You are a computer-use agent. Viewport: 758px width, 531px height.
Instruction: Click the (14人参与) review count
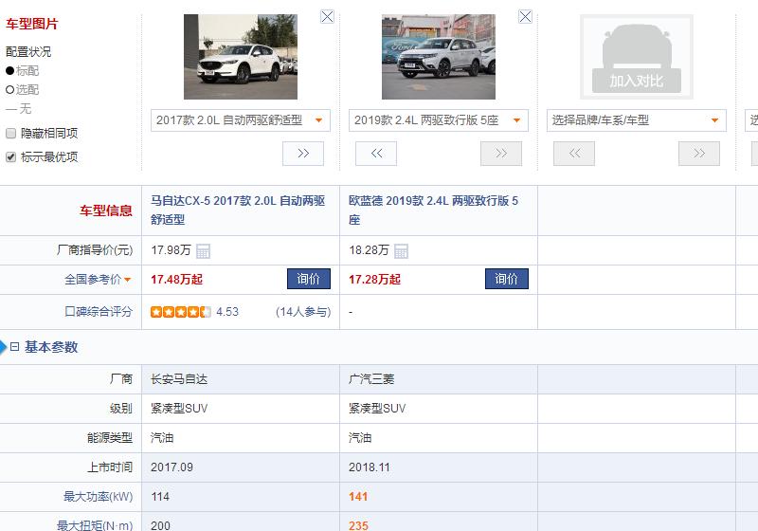303,312
